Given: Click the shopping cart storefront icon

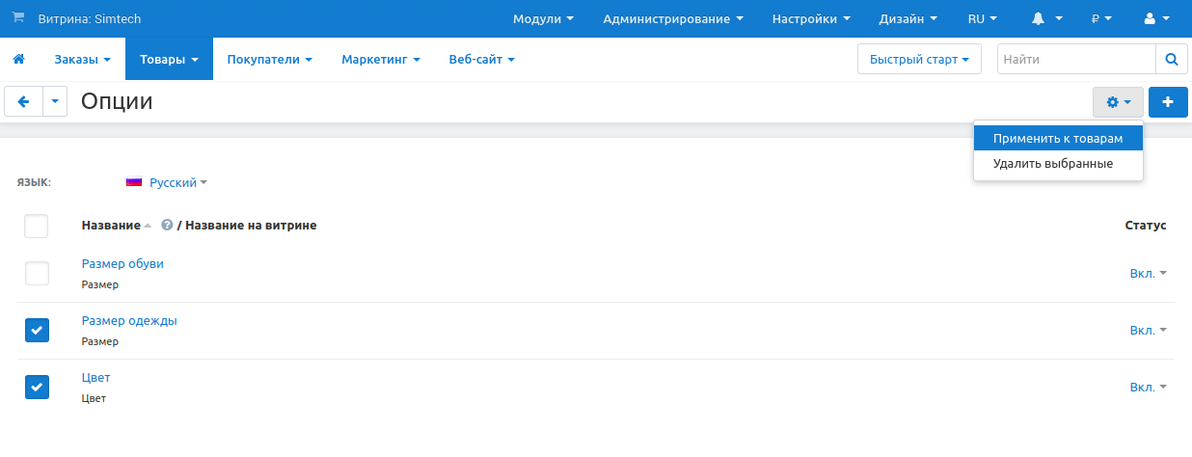Looking at the screenshot, I should pos(17,18).
